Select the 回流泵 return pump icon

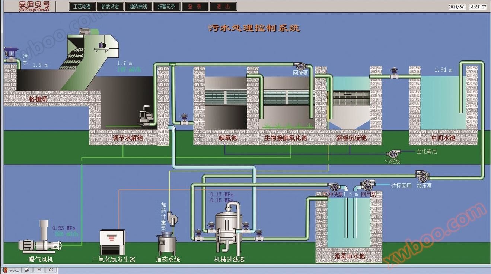299,66
